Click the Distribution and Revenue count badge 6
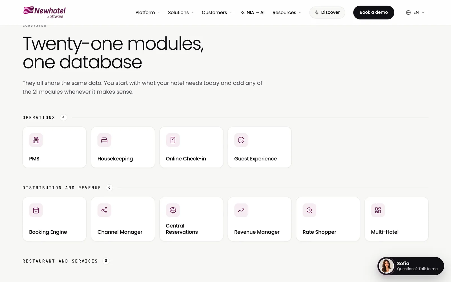This screenshot has height=282, width=451. [109, 188]
